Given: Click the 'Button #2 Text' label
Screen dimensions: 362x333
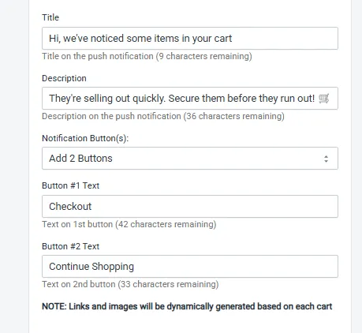Looking at the screenshot, I should [70, 246].
